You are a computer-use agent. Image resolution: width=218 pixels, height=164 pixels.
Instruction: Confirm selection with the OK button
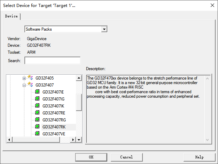pos(91,157)
